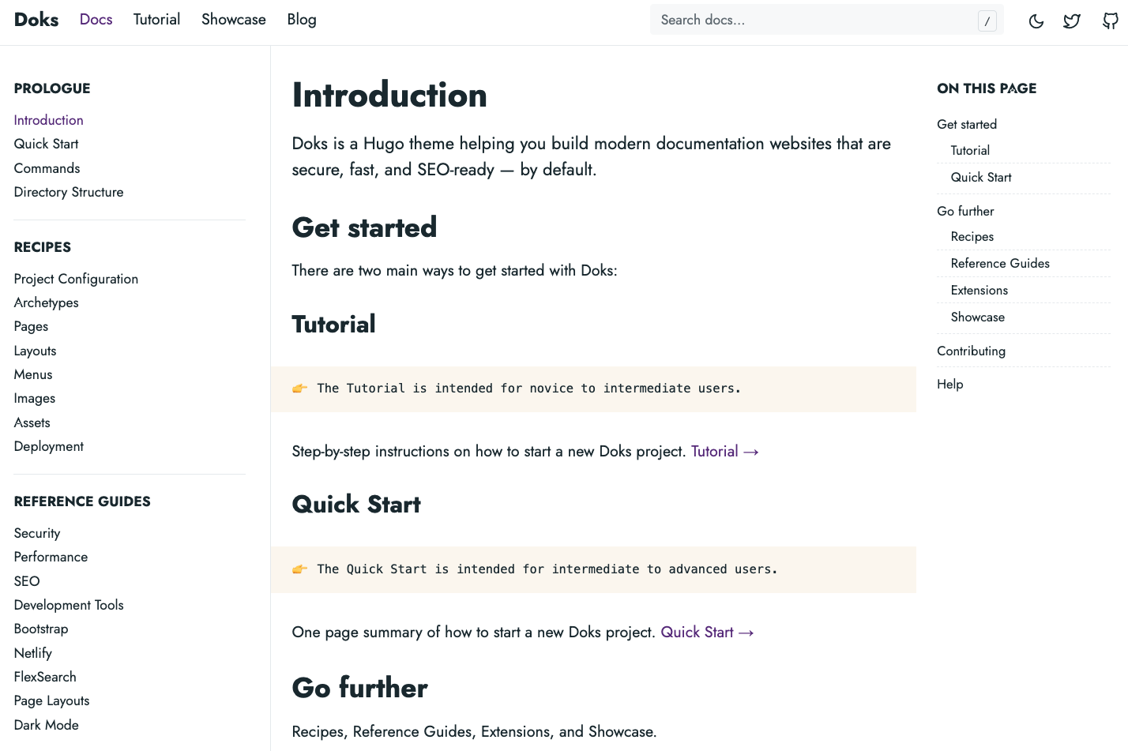Jump to Get started in On This Page
The height and width of the screenshot is (751, 1128).
tap(967, 124)
